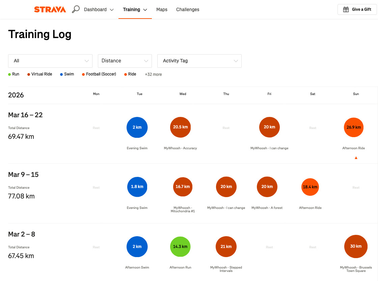Click the Virtual Ride color dot in legend
Viewport: 378px width, 281px height.
(x=29, y=74)
